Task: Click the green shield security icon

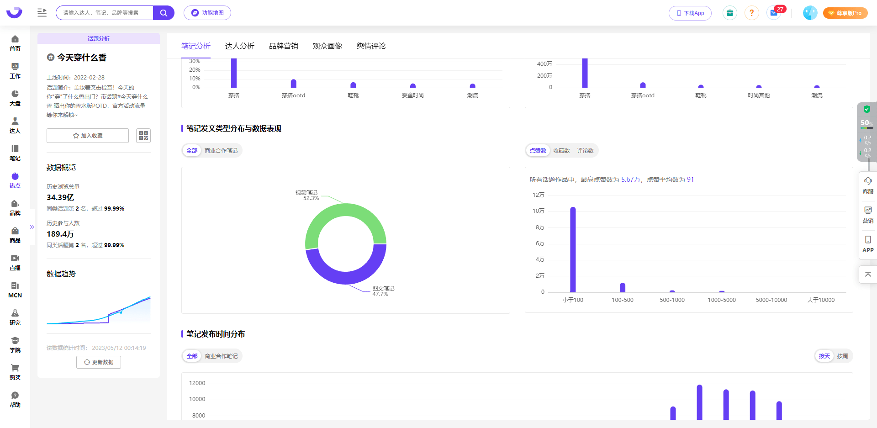Action: [x=866, y=110]
